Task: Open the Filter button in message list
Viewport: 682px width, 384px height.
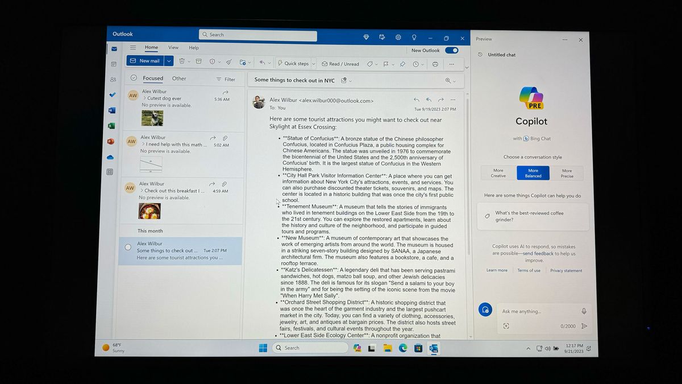Action: (x=226, y=80)
